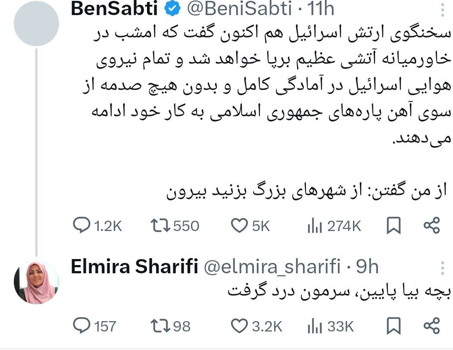453x350 pixels.
Task: Share Elmira Sharifi's reply
Action: coord(431,326)
